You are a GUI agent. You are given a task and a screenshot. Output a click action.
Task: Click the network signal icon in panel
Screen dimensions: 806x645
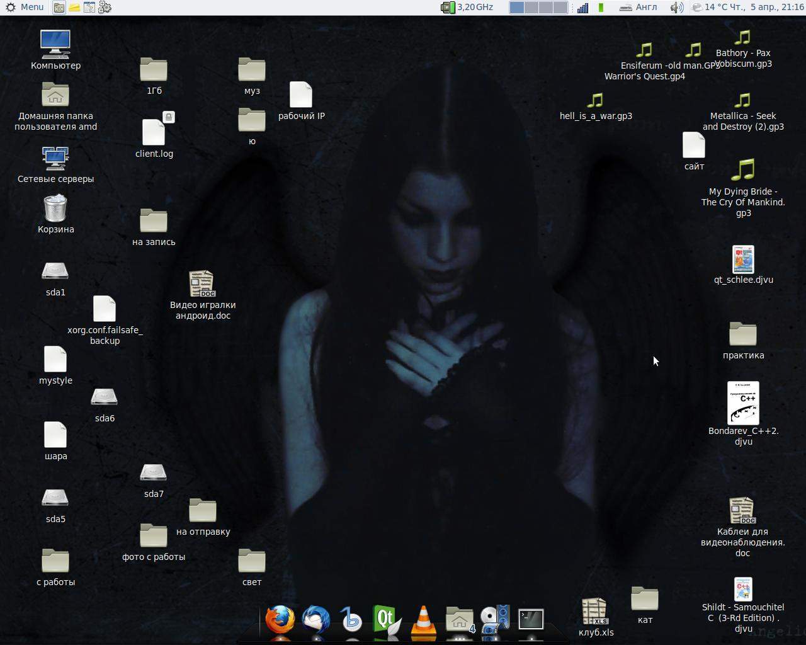pyautogui.click(x=583, y=8)
